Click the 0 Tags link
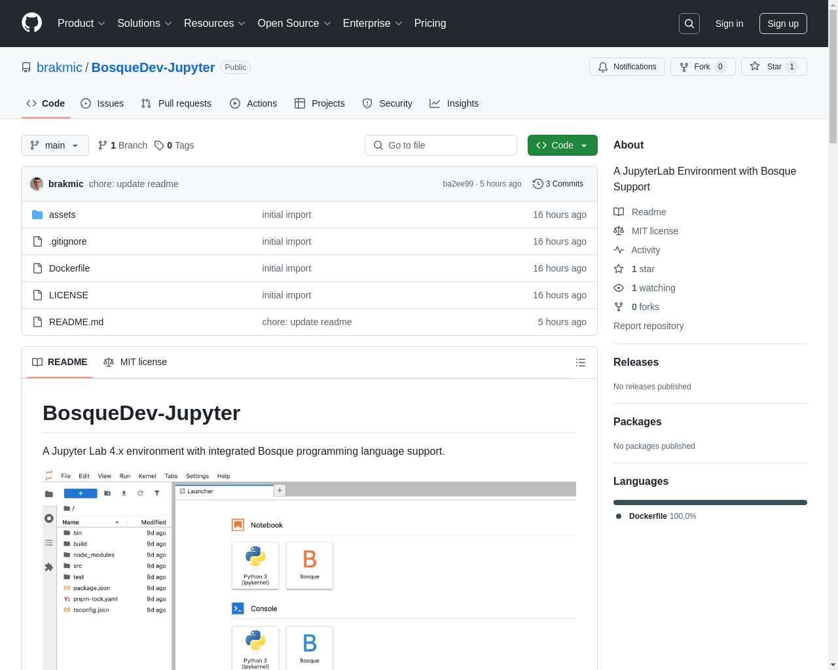This screenshot has width=838, height=670. point(174,145)
